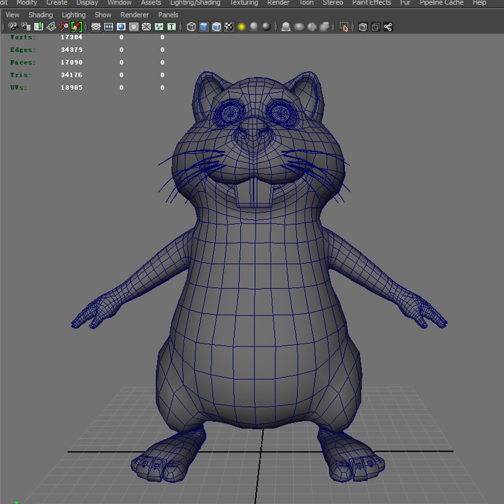Viewport: 504px width, 504px height.
Task: Open the Paint Effects menu
Action: coord(371,3)
